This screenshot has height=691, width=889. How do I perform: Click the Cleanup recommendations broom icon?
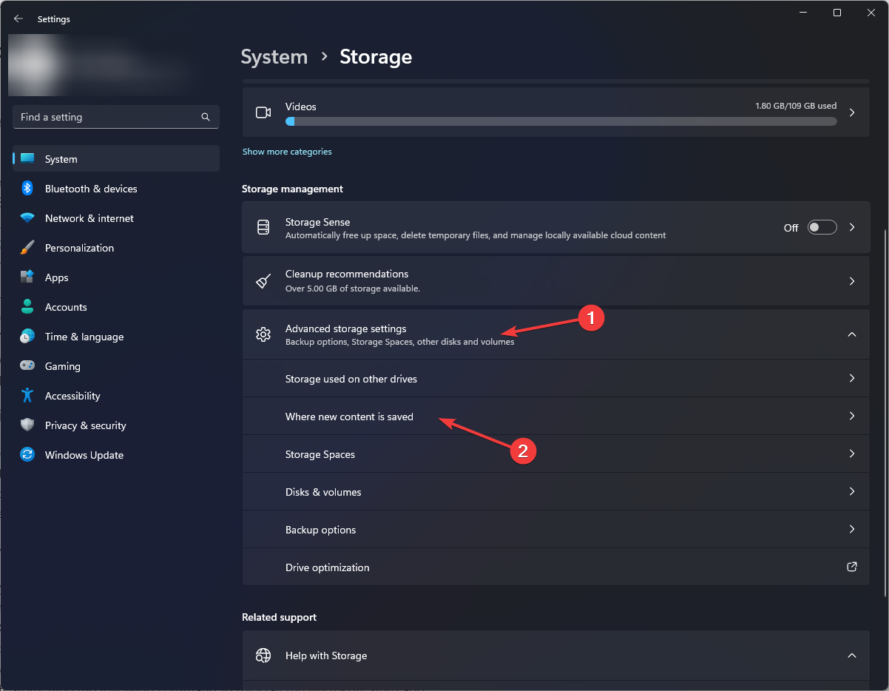(263, 281)
